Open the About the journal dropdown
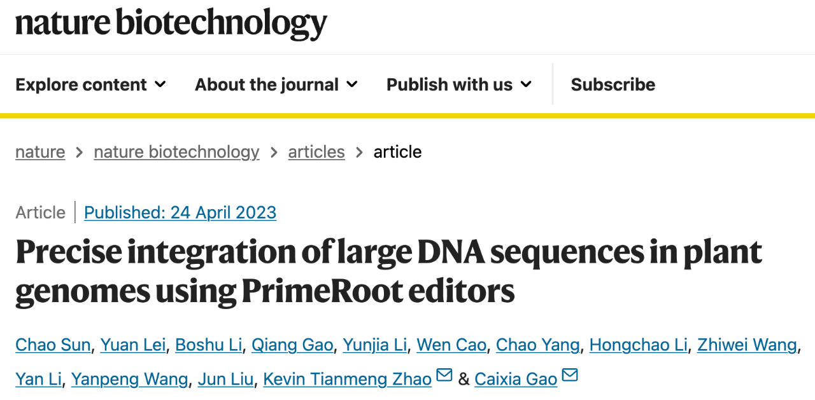Screen dimensions: 815x400 point(276,85)
